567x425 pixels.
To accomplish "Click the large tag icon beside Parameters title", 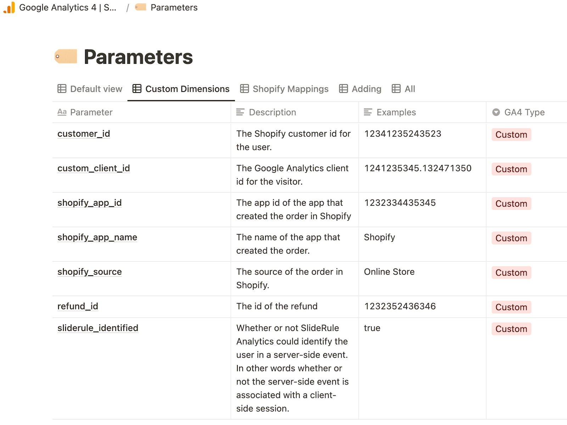I will (66, 56).
